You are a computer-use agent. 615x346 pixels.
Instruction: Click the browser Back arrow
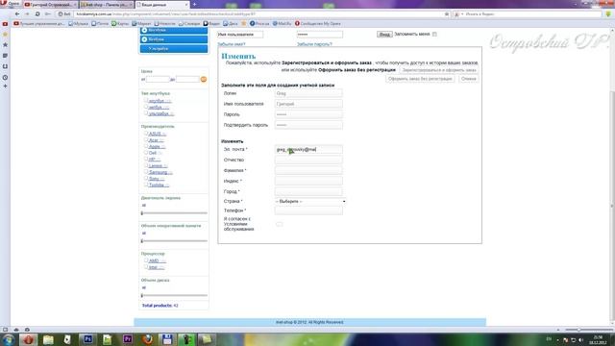point(17,14)
